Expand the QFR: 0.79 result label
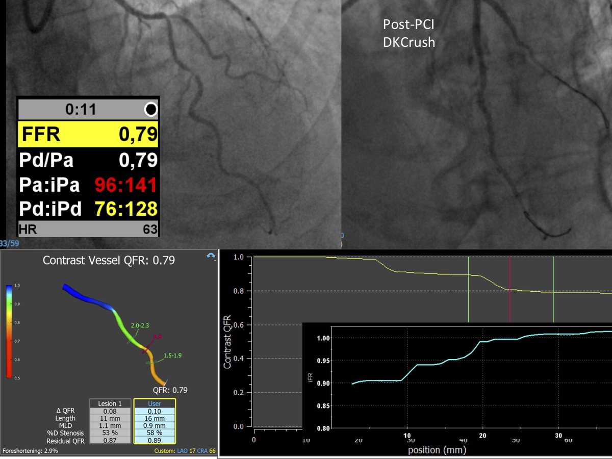Screen dimensions: 612x459 [x=171, y=390]
